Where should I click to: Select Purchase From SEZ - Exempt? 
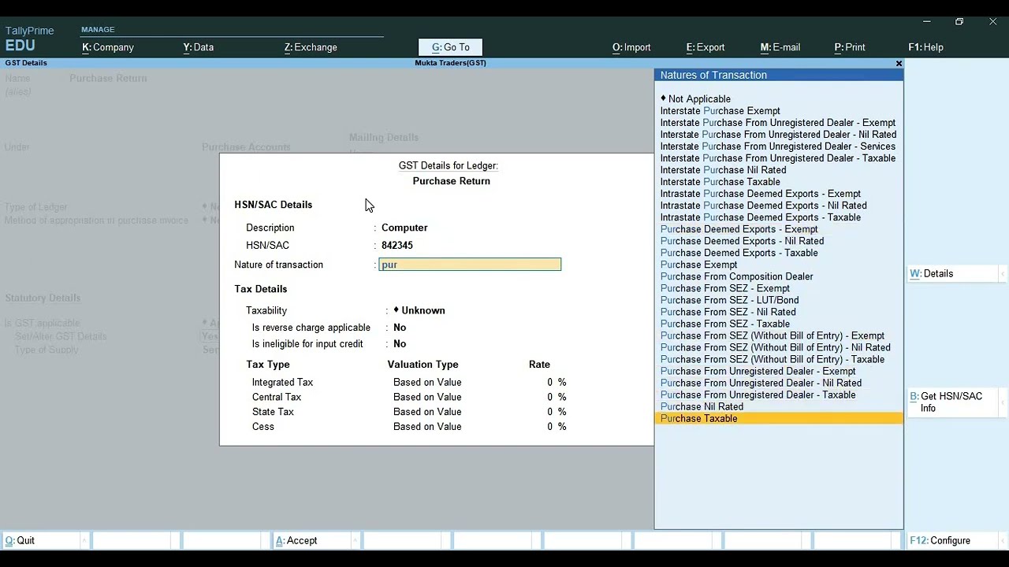pos(779,288)
